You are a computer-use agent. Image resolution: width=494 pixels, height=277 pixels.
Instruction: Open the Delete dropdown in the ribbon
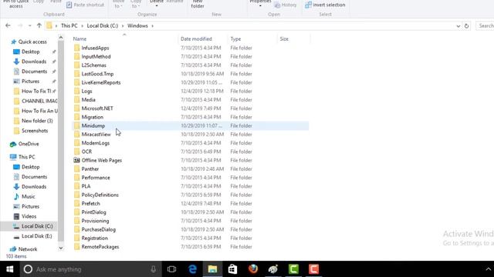click(x=157, y=5)
